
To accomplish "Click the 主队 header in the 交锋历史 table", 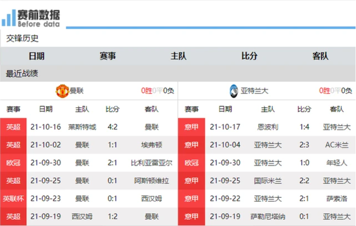I will (x=179, y=56).
